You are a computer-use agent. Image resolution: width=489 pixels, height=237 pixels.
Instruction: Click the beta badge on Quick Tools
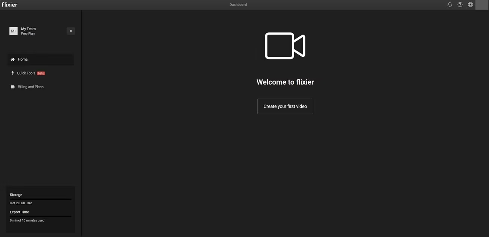[x=41, y=73]
